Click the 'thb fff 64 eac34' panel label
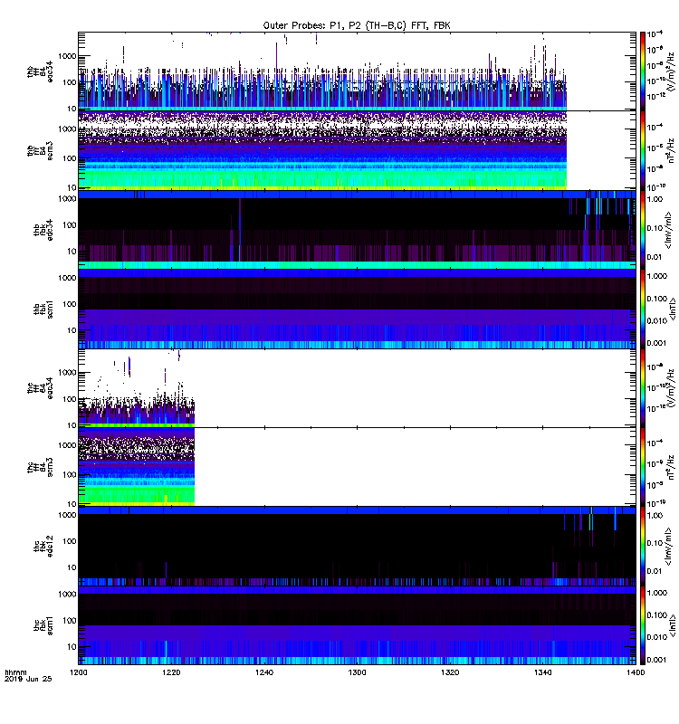Screen dimensions: 679x724 (40, 71)
